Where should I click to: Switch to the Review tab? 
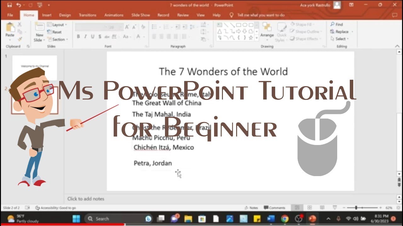pyautogui.click(x=183, y=15)
